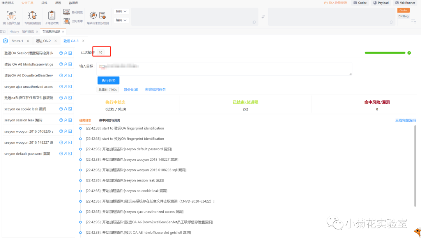Open help for seeyon ajax unauthorized access plugin
Screen dimensions: 421x242
(x=61, y=87)
